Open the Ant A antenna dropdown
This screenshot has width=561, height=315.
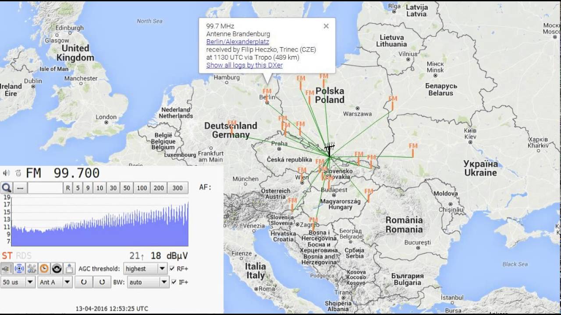tap(55, 282)
